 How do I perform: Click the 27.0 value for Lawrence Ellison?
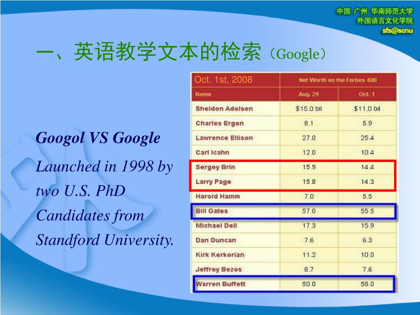tap(308, 138)
